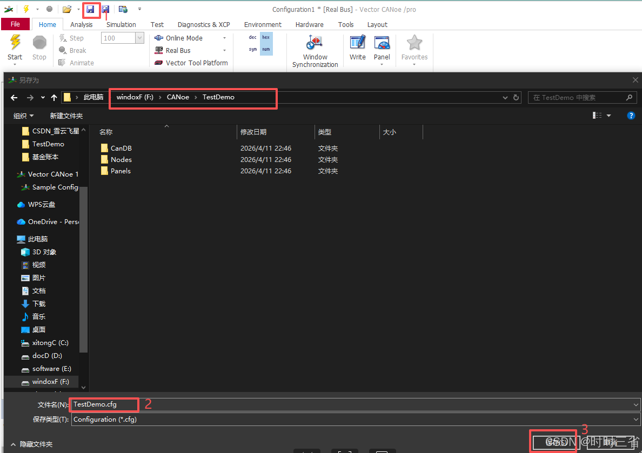Click the file name field TestDemo.cfg

356,404
